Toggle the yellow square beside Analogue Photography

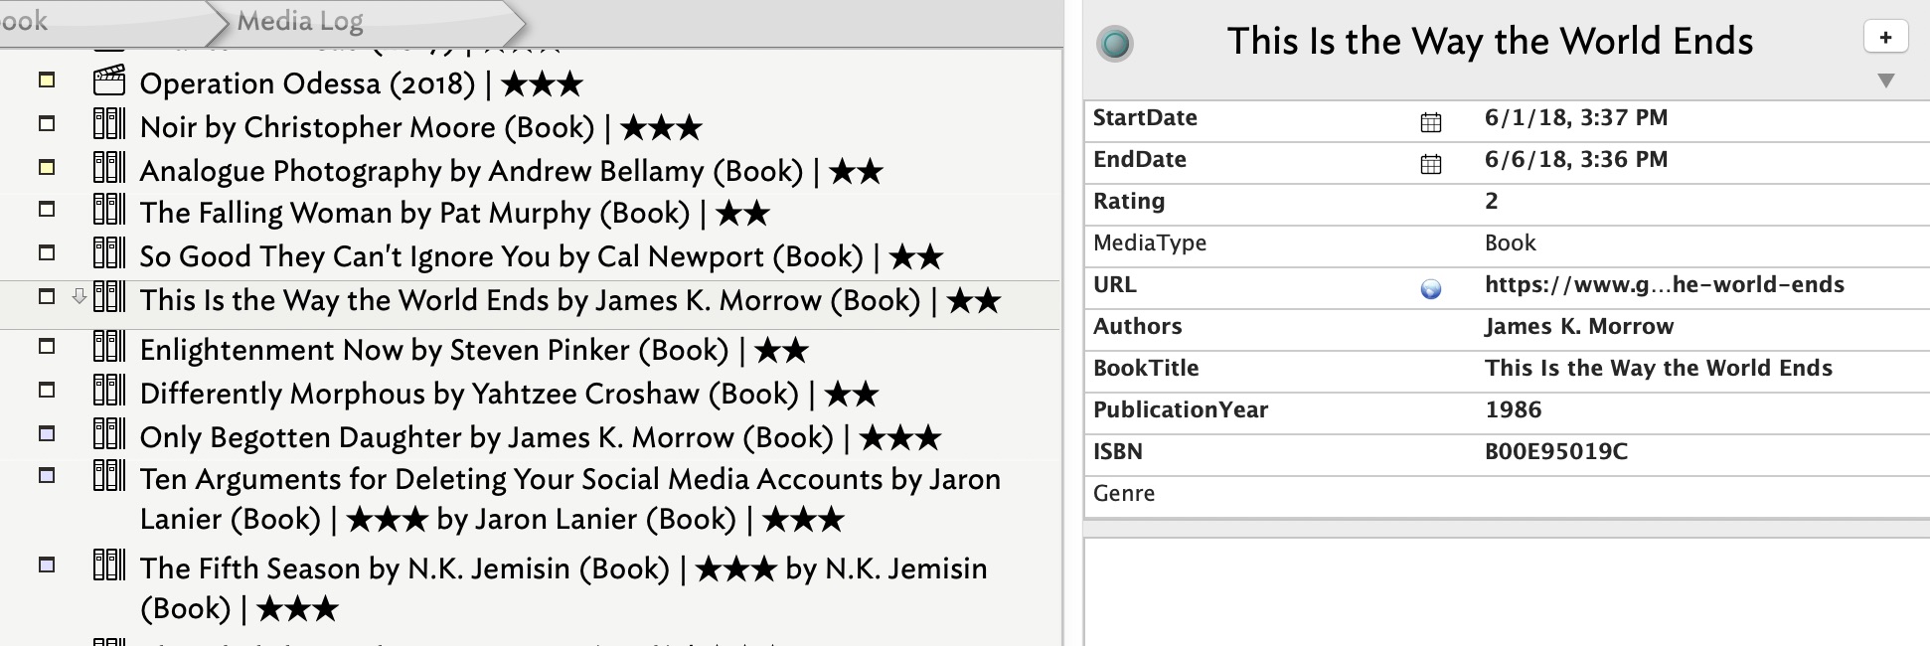click(47, 167)
